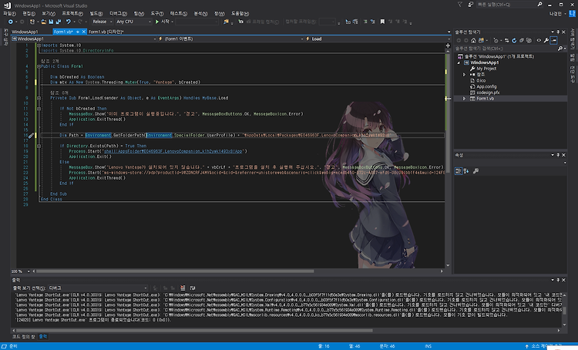Screen dimensions: 578x350
Task: Click the bookmark toggle icon in toolbar
Action: tap(382, 22)
